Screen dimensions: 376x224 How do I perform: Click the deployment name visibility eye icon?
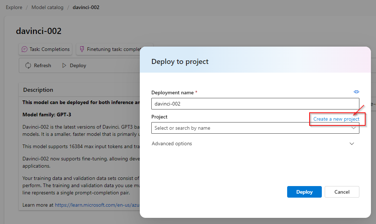(x=356, y=92)
